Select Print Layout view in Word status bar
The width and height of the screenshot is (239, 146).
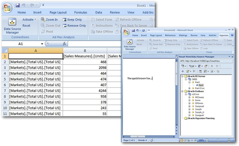click(182, 140)
